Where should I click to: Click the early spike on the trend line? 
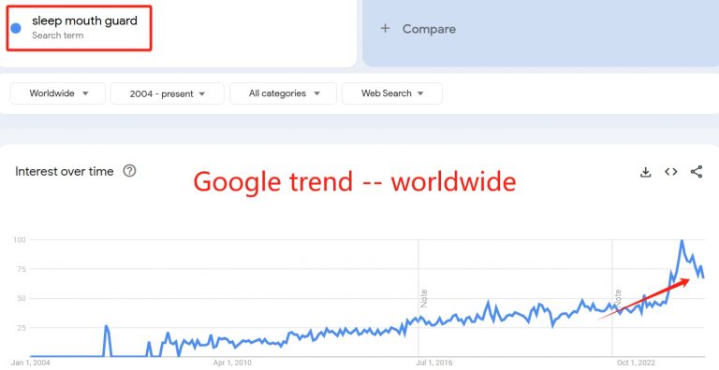click(106, 326)
